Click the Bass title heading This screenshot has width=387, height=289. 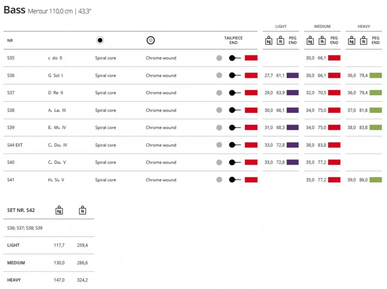14,10
